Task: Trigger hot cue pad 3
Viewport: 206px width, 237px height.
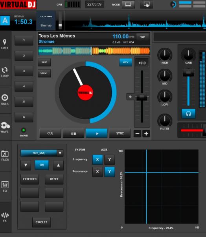Action: (x=24, y=71)
